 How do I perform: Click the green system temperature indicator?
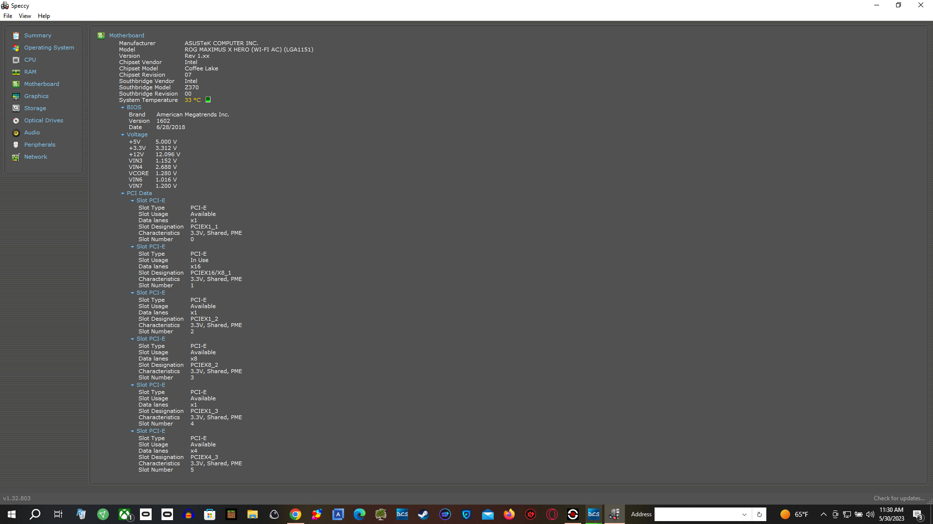pyautogui.click(x=208, y=100)
